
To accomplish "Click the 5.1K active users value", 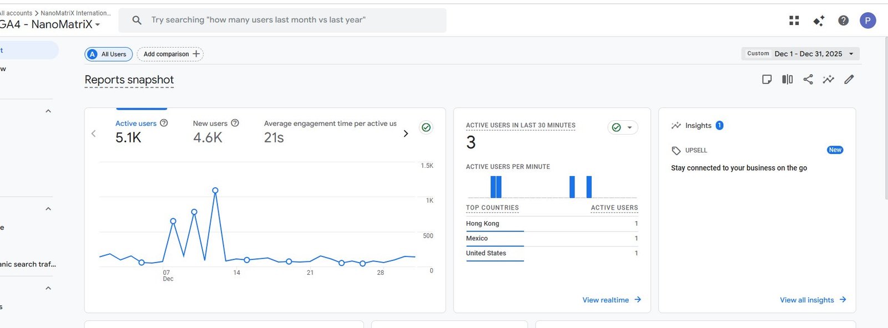I will [x=128, y=137].
